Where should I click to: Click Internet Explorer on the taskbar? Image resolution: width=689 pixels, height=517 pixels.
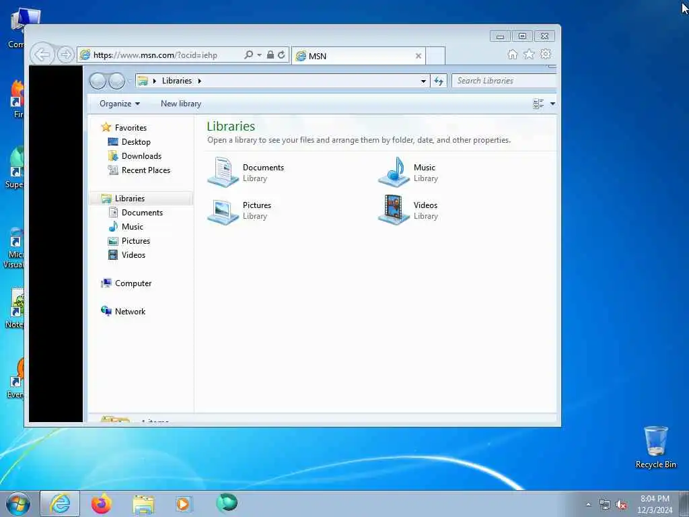60,504
